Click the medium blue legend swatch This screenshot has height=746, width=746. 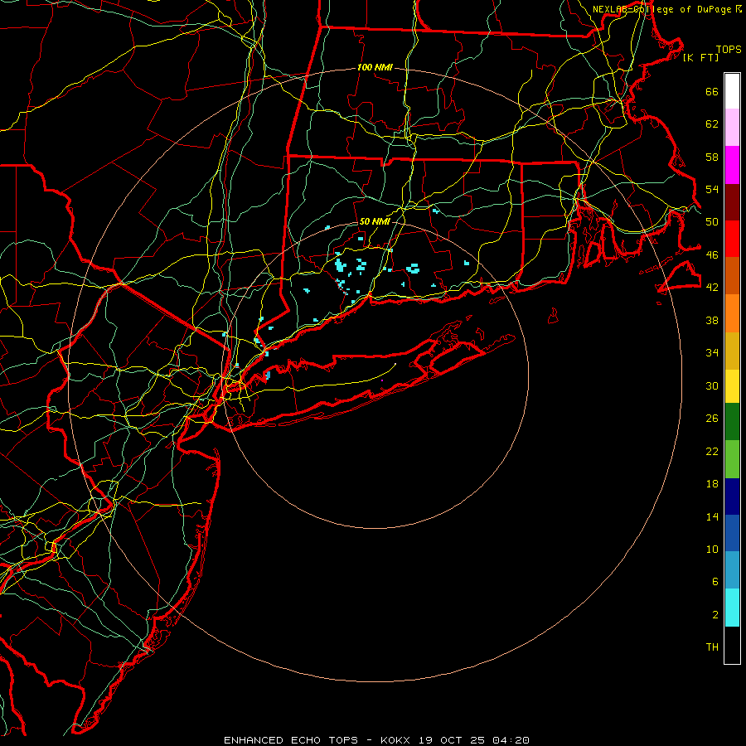732,533
